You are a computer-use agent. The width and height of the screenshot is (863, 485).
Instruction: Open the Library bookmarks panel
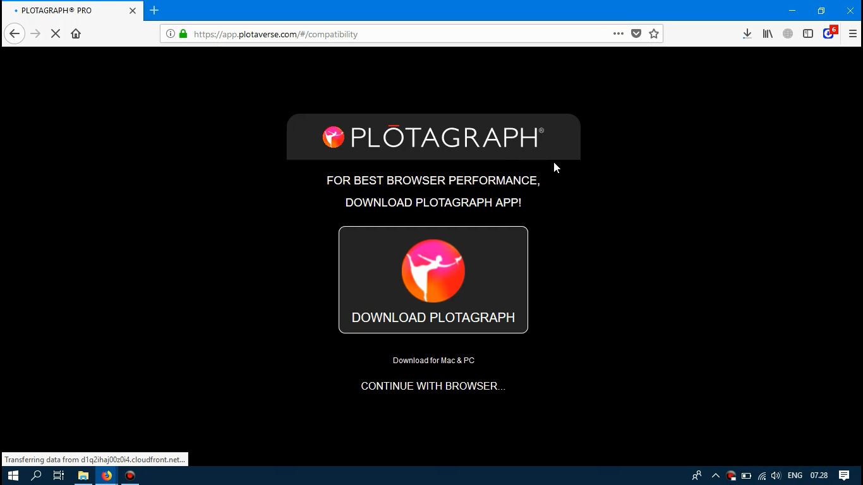pos(768,34)
